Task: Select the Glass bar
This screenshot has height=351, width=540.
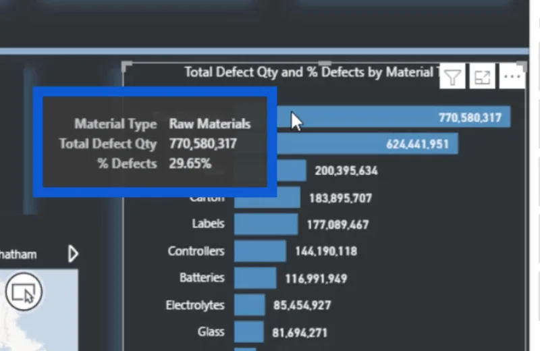Action: 249,331
